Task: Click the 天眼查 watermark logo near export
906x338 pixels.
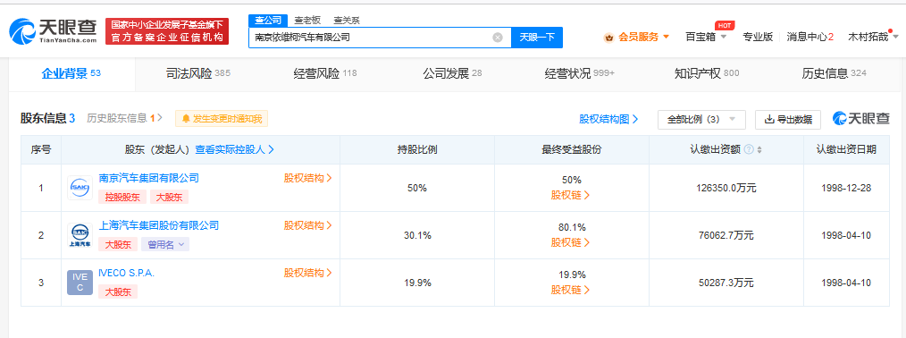Action: 861,119
